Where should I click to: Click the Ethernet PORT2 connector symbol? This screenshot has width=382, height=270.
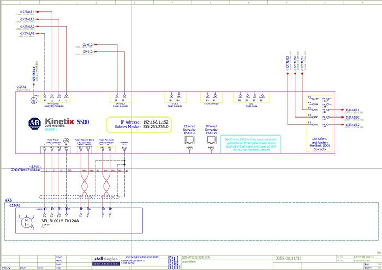pyautogui.click(x=211, y=140)
